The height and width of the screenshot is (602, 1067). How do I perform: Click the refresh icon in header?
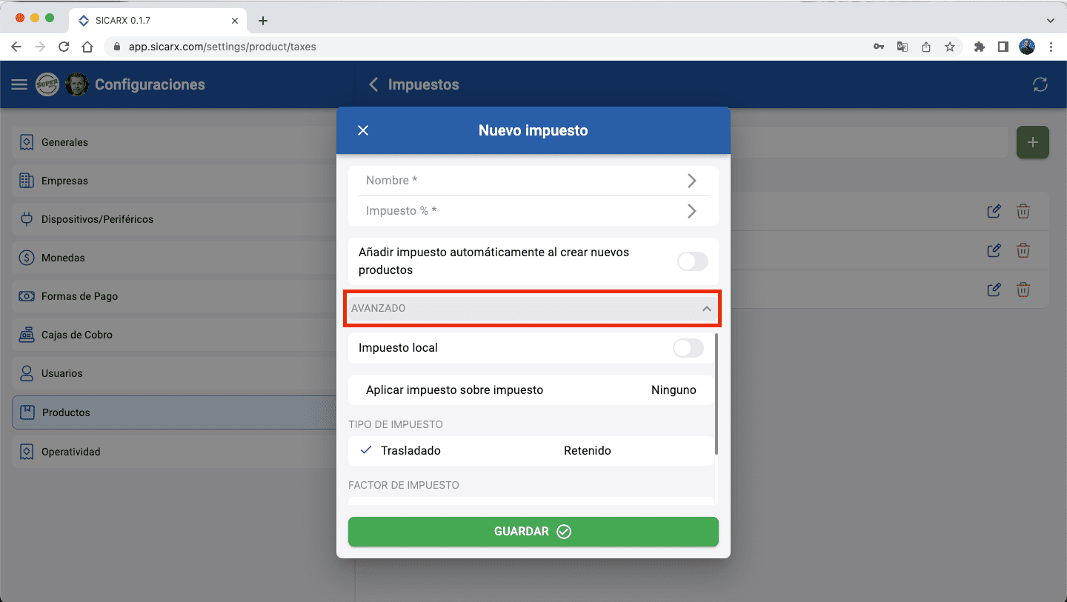pyautogui.click(x=1040, y=84)
